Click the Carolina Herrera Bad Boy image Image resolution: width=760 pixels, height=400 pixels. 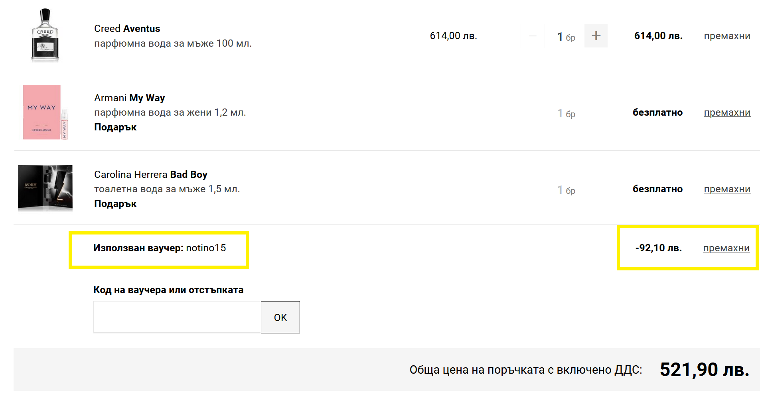(45, 188)
